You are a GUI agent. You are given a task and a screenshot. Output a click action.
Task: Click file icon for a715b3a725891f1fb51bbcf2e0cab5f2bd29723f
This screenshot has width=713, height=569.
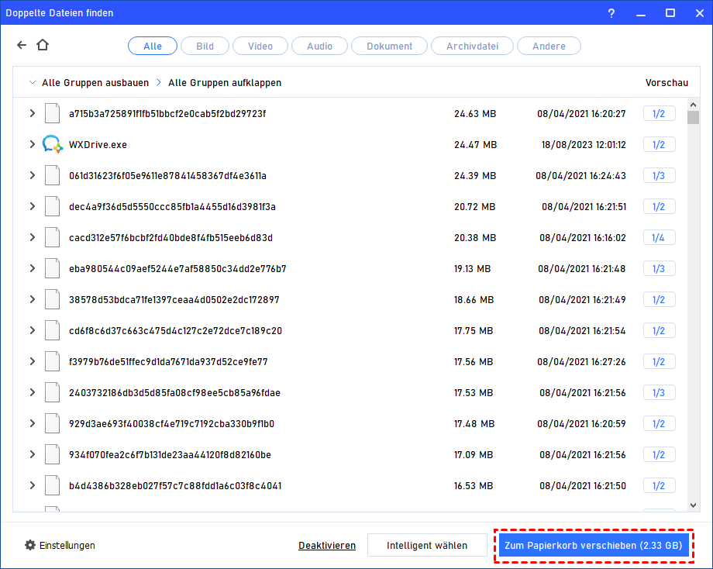[52, 113]
